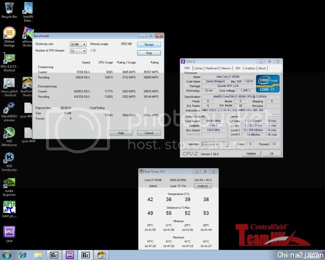Launch MSI Kombustor desktop icon
Screen dimensions: 325x260
click(x=9, y=162)
